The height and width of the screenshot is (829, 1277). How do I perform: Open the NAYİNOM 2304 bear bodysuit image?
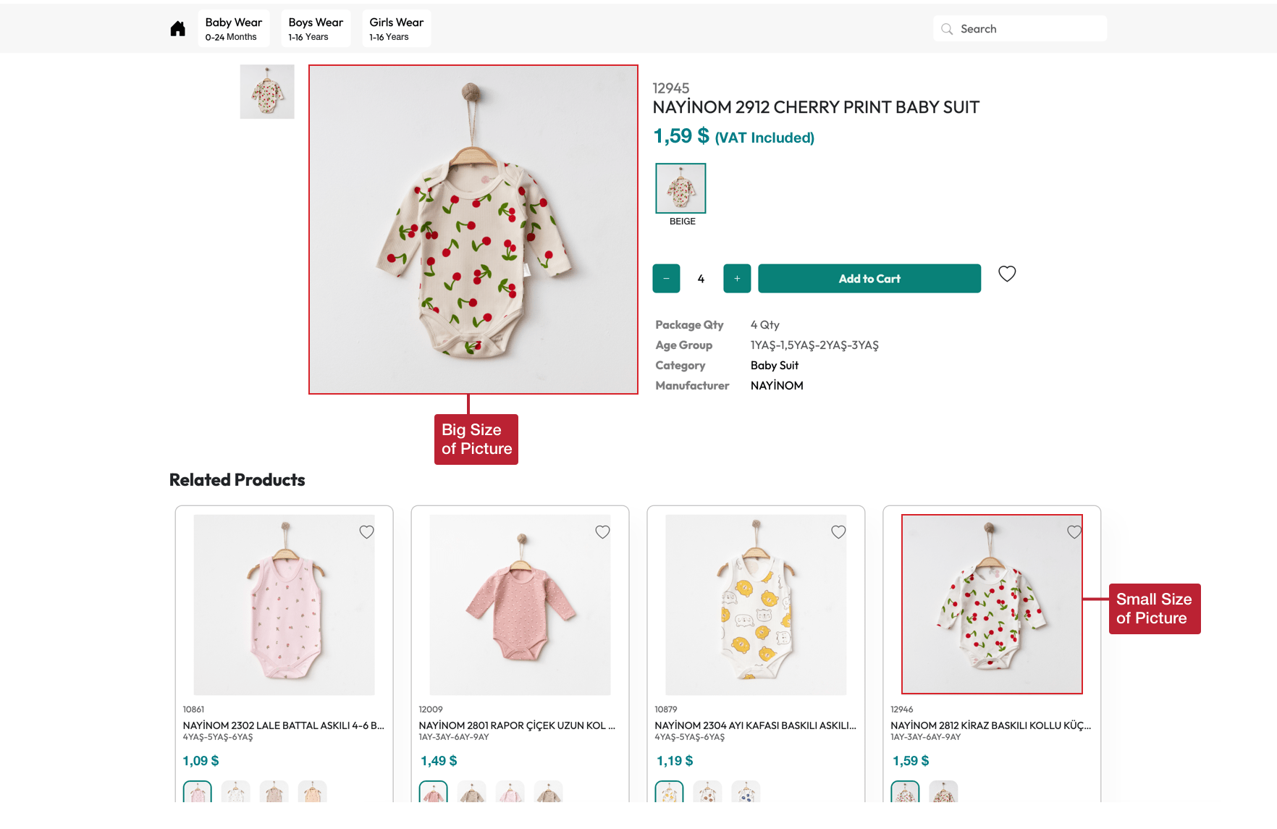click(756, 605)
